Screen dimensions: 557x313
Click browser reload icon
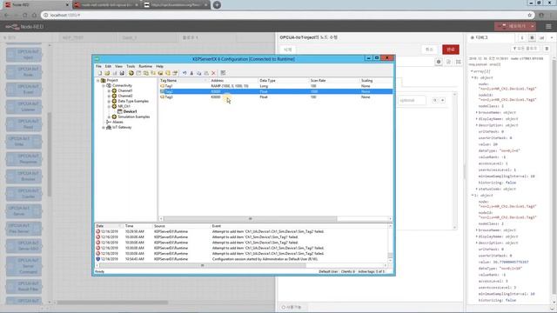point(25,16)
